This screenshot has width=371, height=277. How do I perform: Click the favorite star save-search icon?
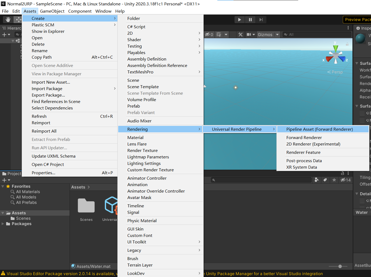tap(334, 180)
